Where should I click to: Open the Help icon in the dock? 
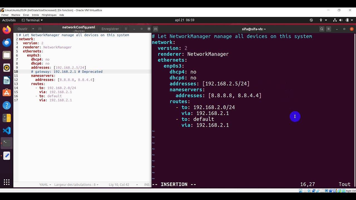(x=7, y=105)
